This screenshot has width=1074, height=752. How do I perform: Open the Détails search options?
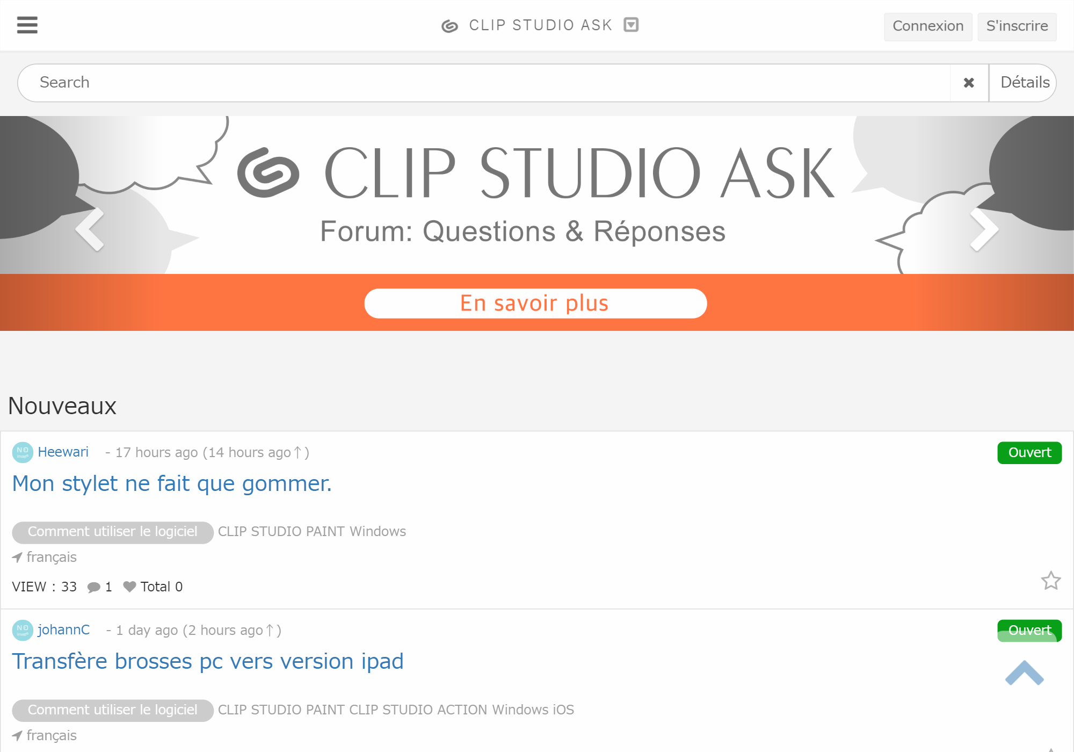tap(1024, 83)
